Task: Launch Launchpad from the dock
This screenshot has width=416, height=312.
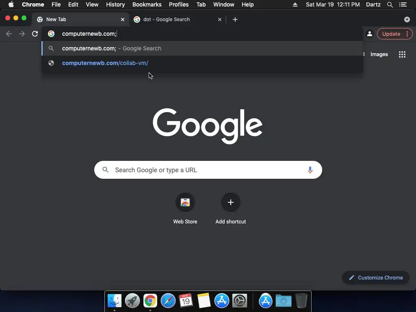Action: point(132,301)
